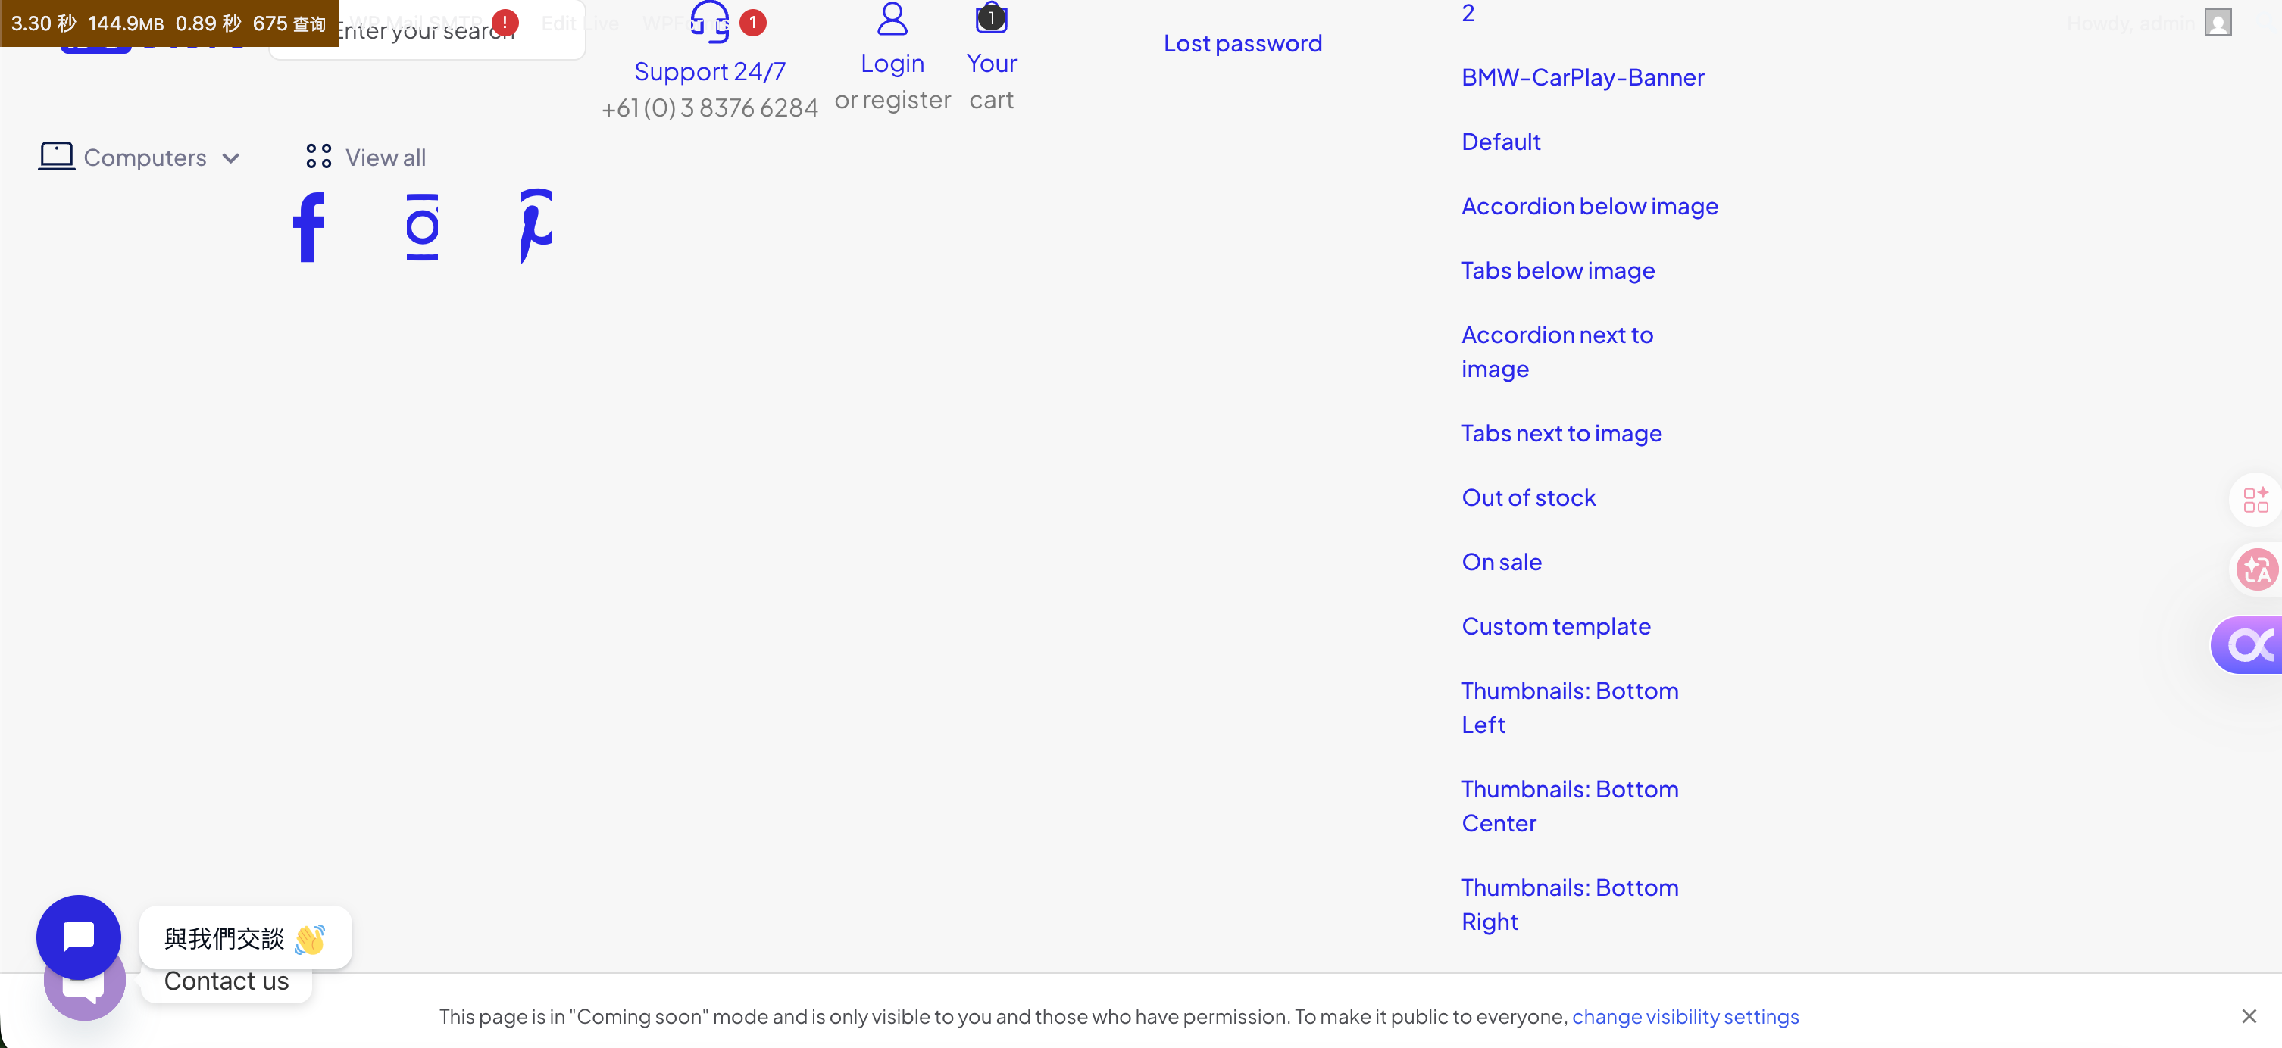Open the Lost password link
Screen dimensions: 2282x1048
coord(1242,42)
